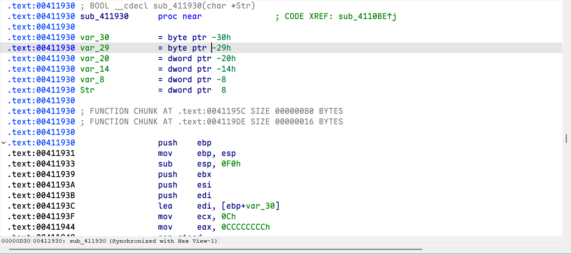Click status bar 00411930: sub_411930 entry
This screenshot has width=571, height=254.
pos(69,241)
